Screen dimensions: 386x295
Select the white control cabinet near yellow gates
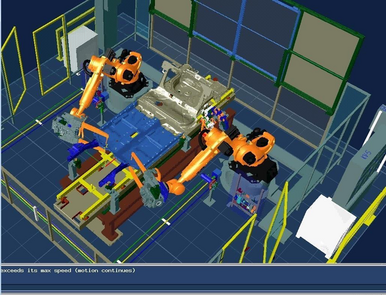tap(80, 49)
